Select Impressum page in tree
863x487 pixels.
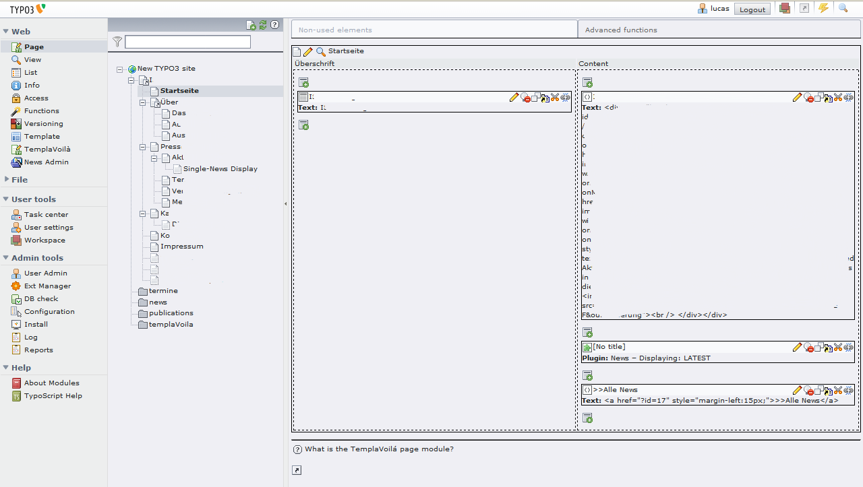coord(182,247)
